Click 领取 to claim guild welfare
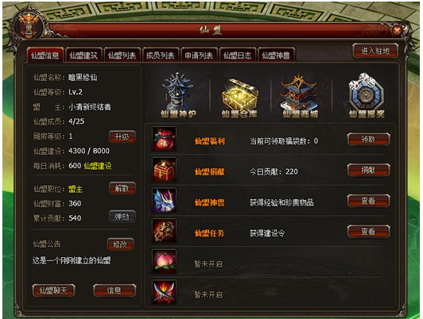Viewport: 423px width, 319px height. tap(368, 140)
